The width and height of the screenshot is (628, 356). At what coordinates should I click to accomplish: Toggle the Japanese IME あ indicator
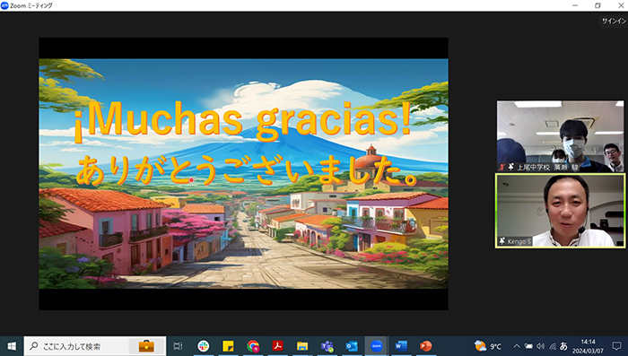[x=563, y=346]
